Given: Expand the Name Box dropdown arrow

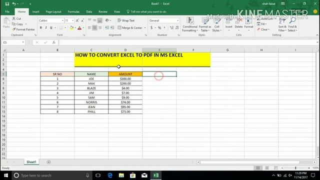Looking at the screenshot, I should coord(23,42).
